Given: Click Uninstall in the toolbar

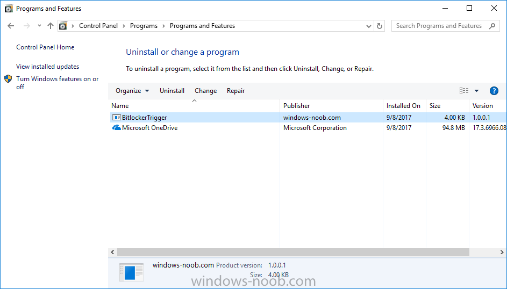Looking at the screenshot, I should pyautogui.click(x=172, y=91).
